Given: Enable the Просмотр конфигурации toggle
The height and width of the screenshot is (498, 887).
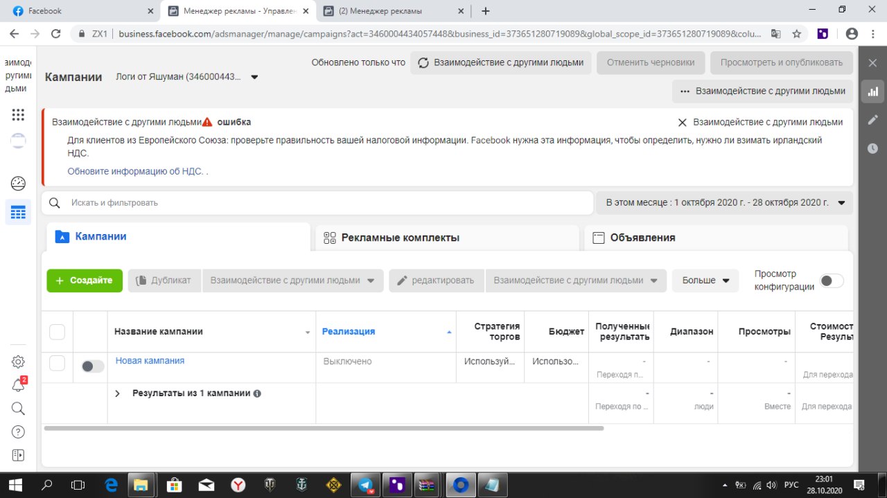Looking at the screenshot, I should (x=832, y=281).
